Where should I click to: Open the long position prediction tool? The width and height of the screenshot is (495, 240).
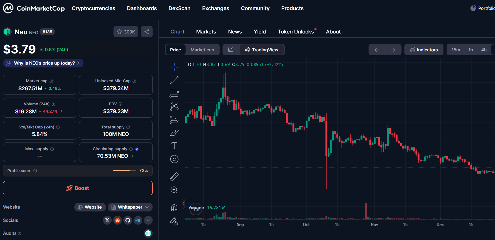click(x=174, y=120)
